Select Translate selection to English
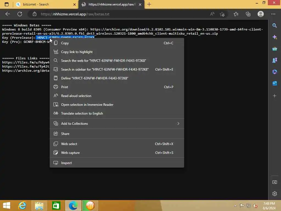281x211 pixels. (117, 113)
